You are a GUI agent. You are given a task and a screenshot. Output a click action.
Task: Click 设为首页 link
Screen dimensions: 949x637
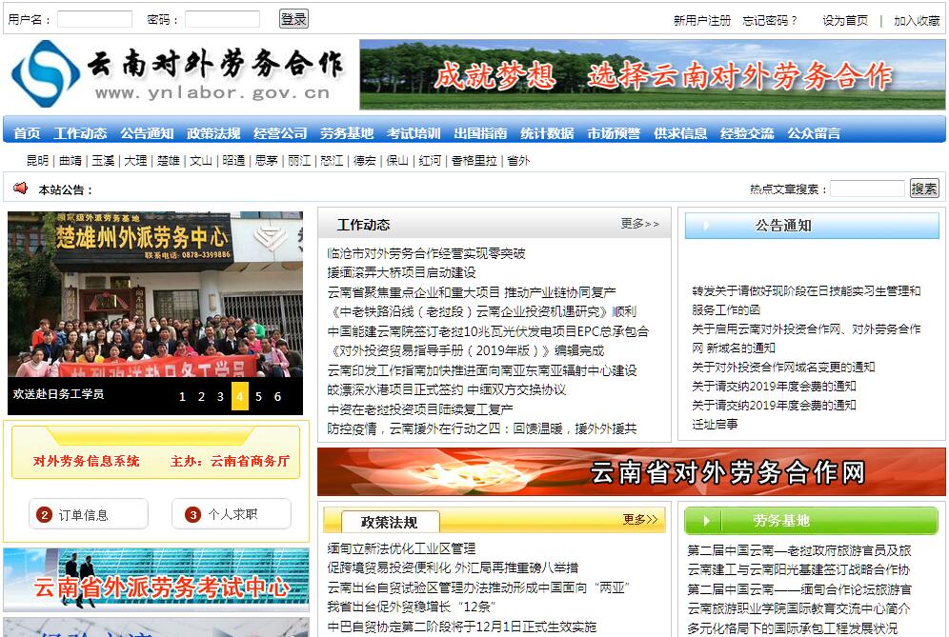[x=845, y=21]
